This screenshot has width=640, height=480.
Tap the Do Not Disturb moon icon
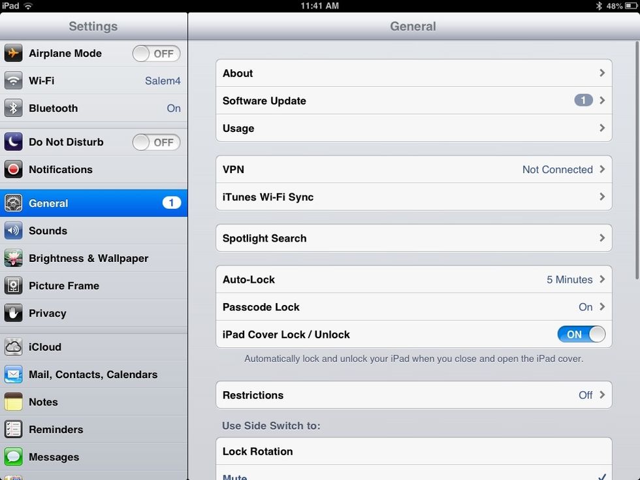[x=13, y=142]
